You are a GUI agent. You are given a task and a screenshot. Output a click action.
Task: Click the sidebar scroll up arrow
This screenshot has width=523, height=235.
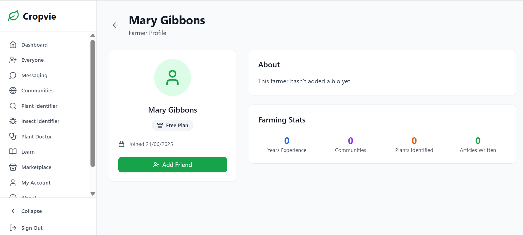(93, 35)
